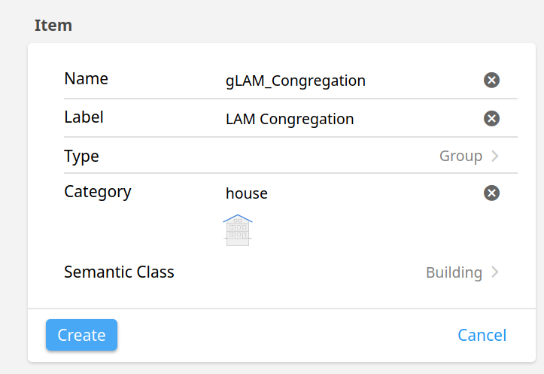
Task: Clear the Category field with its X icon
Action: tap(491, 193)
